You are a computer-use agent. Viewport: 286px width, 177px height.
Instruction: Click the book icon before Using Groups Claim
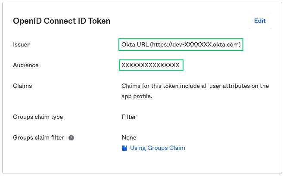point(124,148)
